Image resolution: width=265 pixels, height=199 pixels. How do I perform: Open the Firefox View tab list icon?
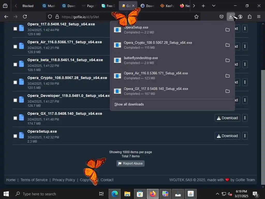coord(5,6)
